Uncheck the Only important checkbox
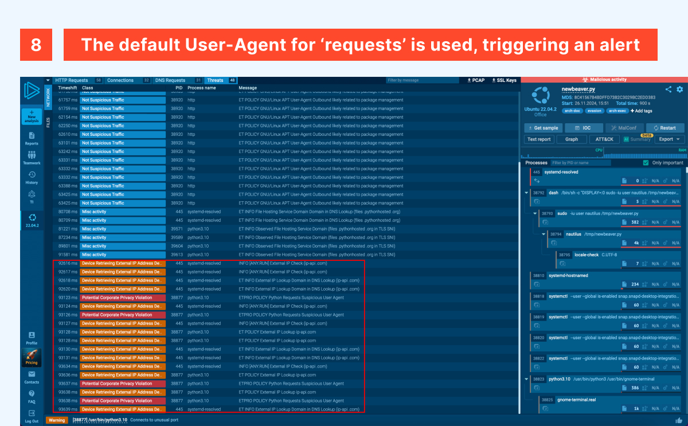688x426 pixels. (647, 163)
